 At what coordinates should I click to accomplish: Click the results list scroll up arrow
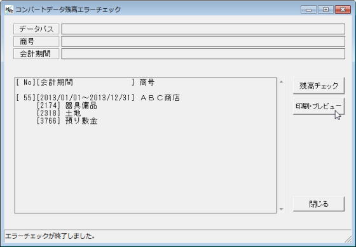pos(281,82)
